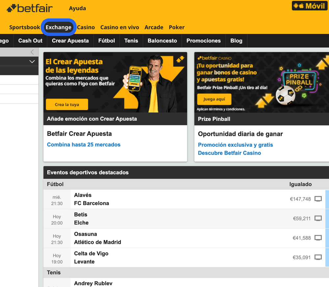The height and width of the screenshot is (287, 329).
Task: Select Baloncesto in the navigation bar
Action: click(162, 41)
